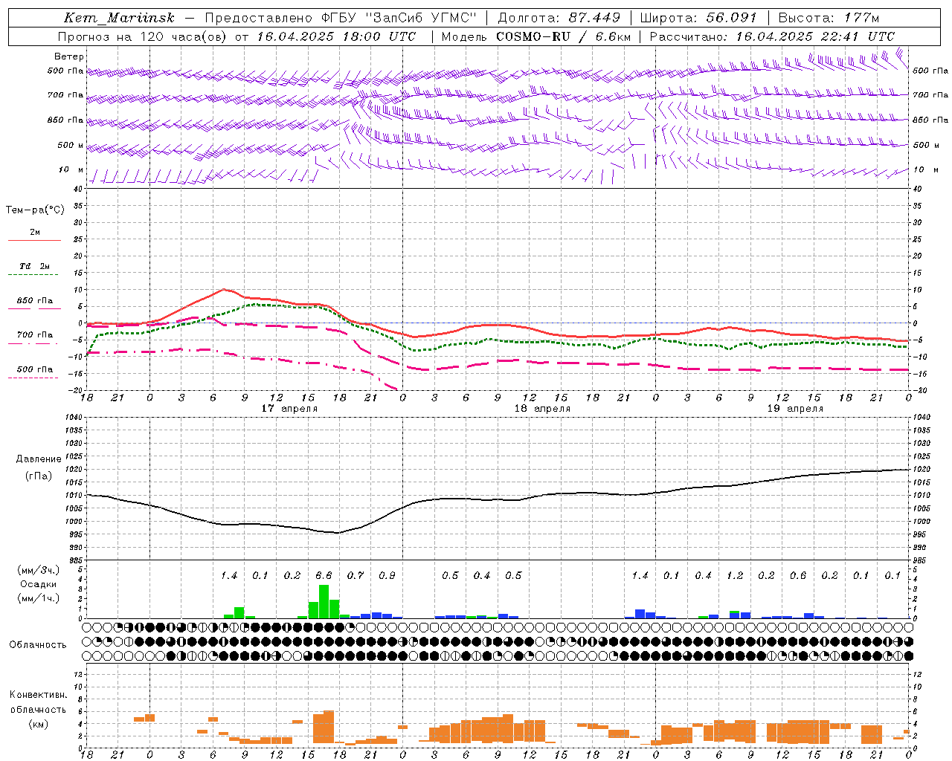Screen dimensions: 952x761
Task: Click the 0.9 precipitation total value
Action: [387, 575]
